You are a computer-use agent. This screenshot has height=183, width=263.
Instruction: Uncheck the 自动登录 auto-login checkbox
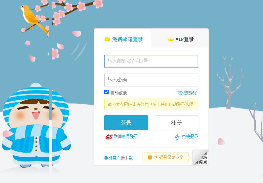tap(107, 92)
